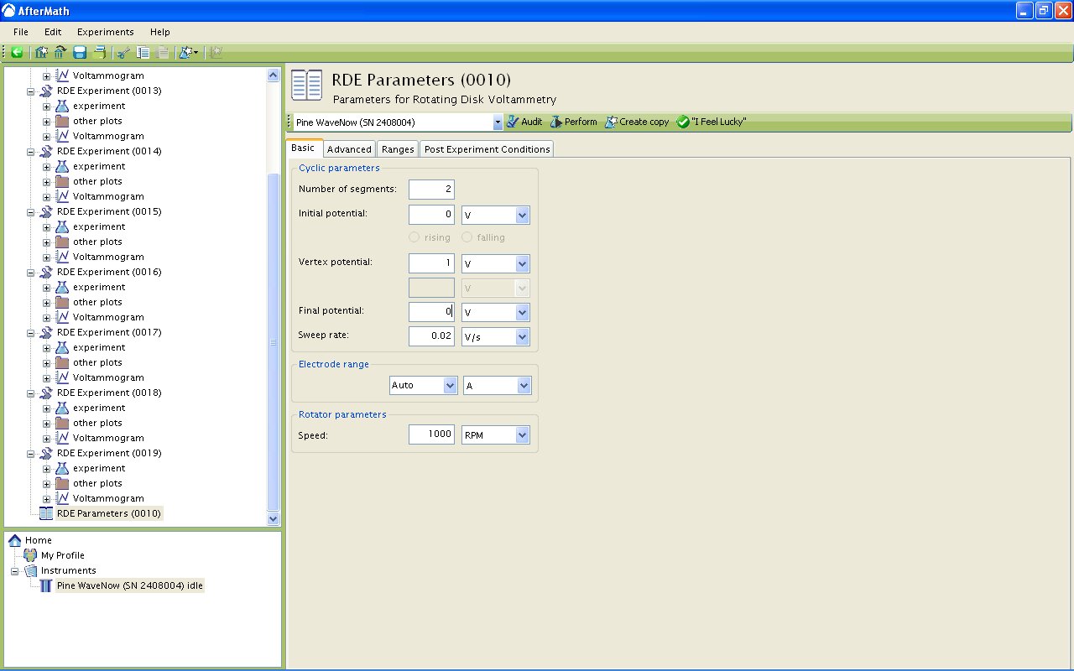Viewport: 1074px width, 671px height.
Task: Select 'Pine WaveNow (SN 2408004) idle' tree entry
Action: pyautogui.click(x=130, y=585)
